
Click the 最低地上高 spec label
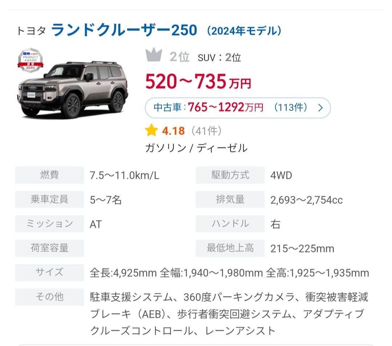pos(230,248)
